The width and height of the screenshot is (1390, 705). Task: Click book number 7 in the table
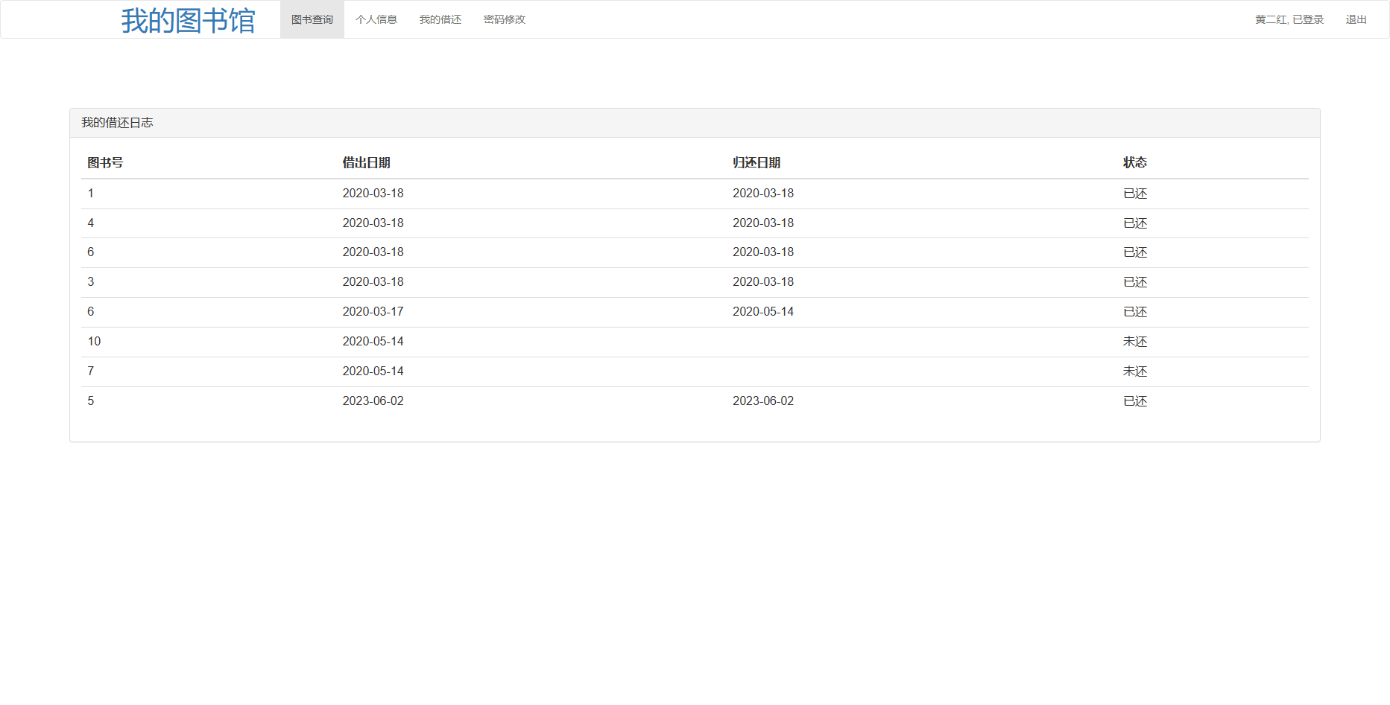click(x=91, y=371)
